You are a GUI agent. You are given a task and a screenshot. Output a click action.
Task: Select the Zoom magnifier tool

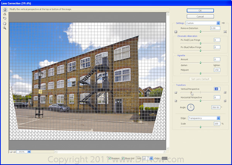[x=5, y=28]
